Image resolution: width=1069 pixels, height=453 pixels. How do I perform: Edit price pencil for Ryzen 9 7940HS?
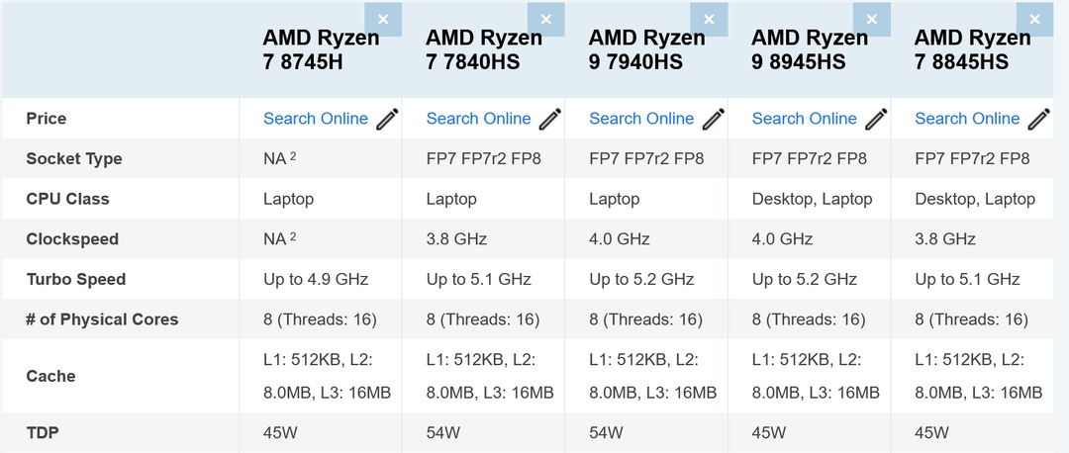(x=713, y=119)
